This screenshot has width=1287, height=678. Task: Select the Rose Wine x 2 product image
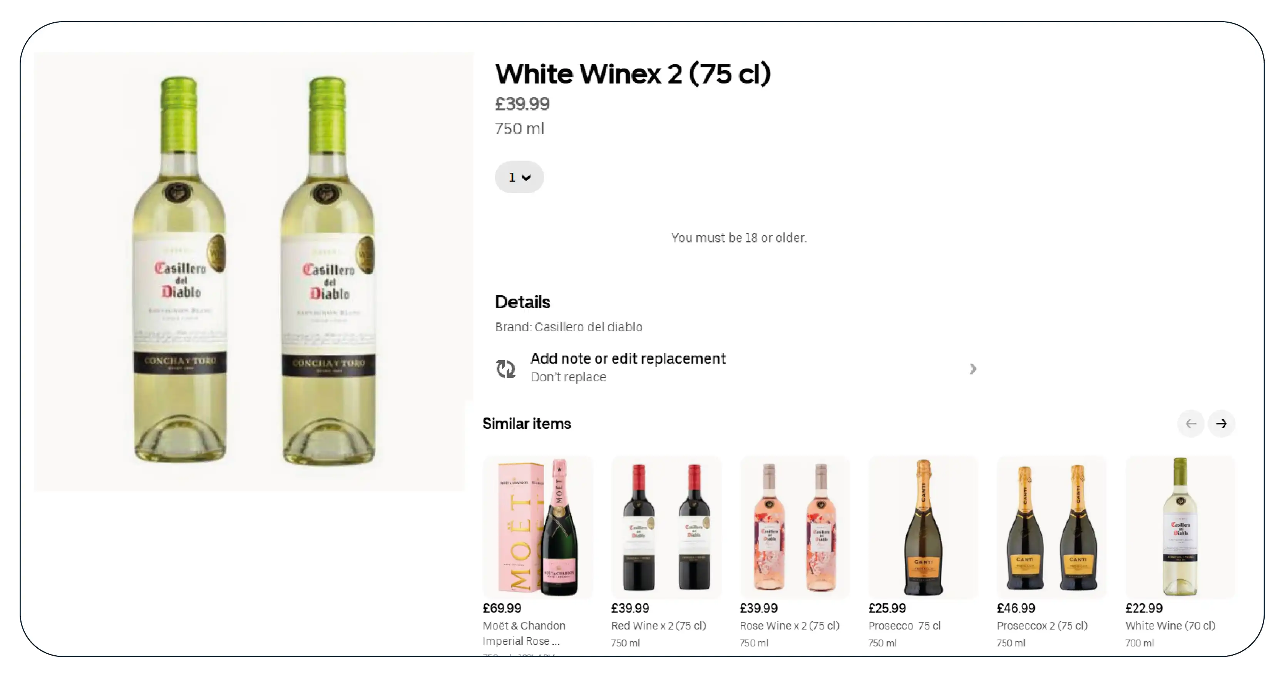click(x=794, y=527)
